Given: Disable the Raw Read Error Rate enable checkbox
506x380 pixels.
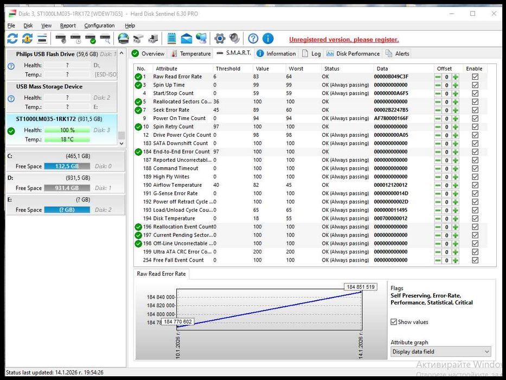Looking at the screenshot, I should tap(475, 77).
